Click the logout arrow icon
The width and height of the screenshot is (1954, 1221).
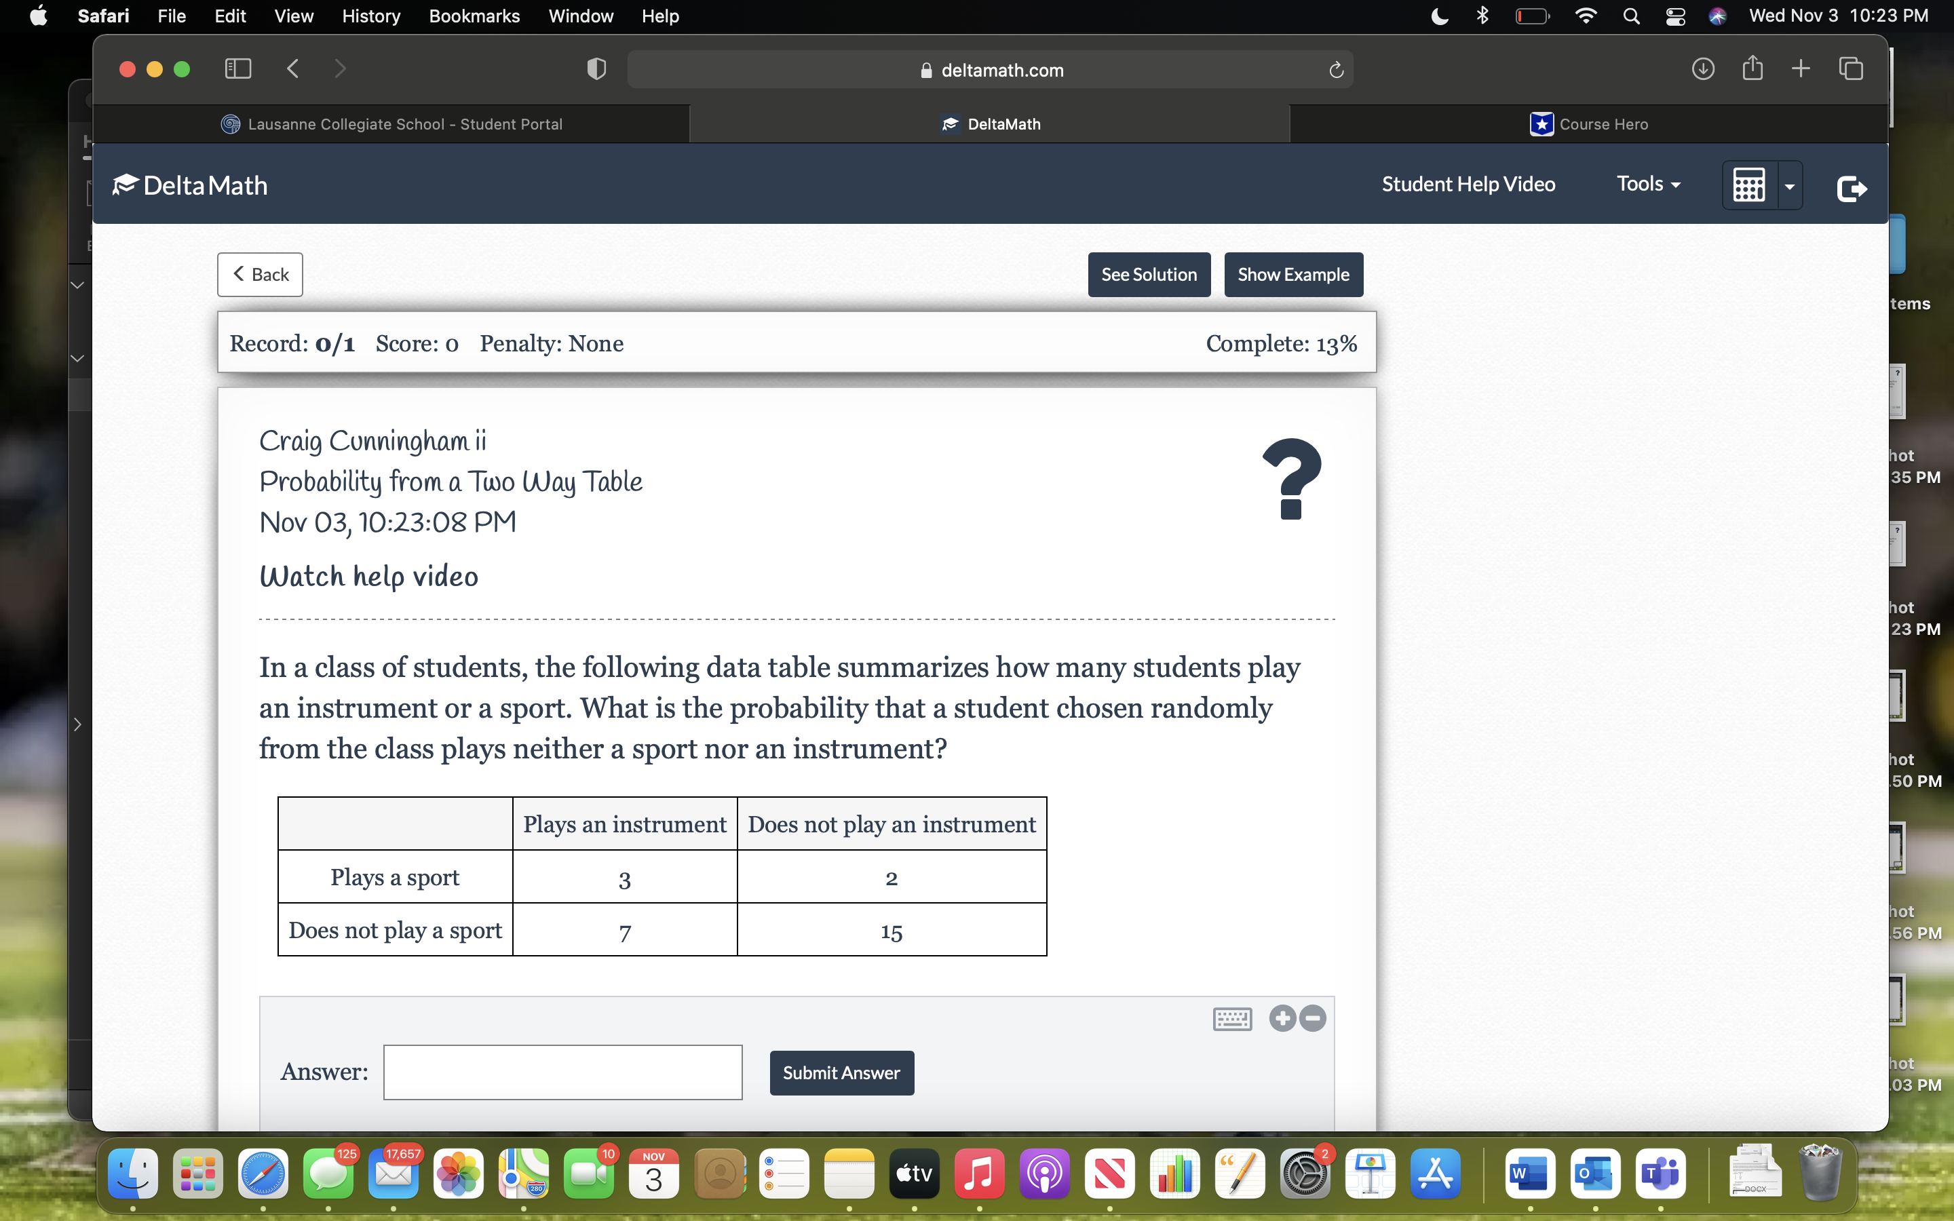(x=1852, y=188)
